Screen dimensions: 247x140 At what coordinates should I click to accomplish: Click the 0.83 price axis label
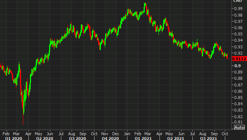(x=238, y=110)
